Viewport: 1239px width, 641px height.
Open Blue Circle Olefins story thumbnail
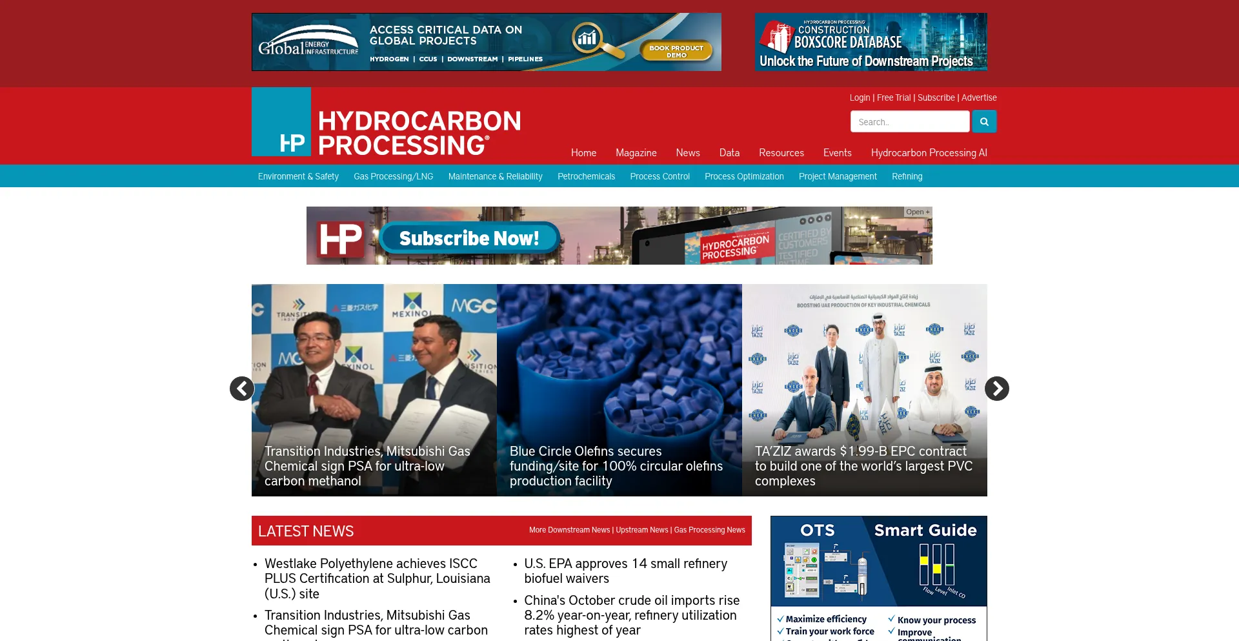(x=619, y=368)
